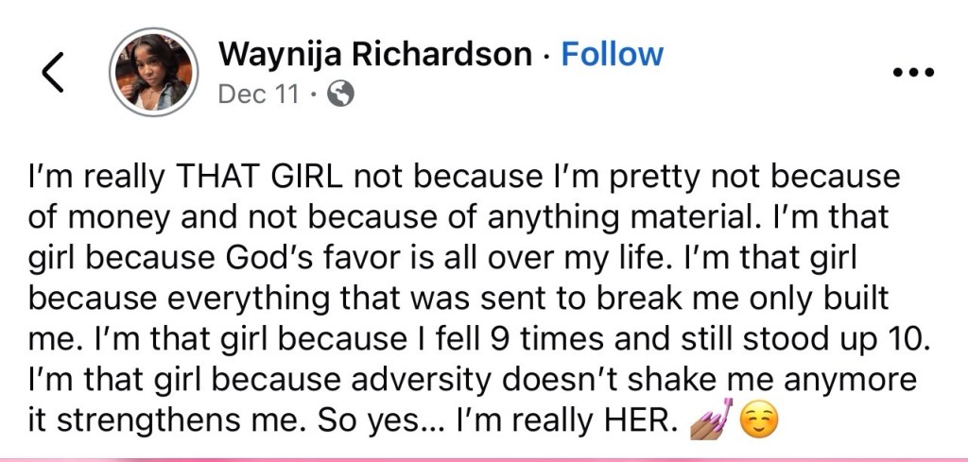968x462 pixels.
Task: Open the Waynija Richardson name link
Action: [x=374, y=54]
